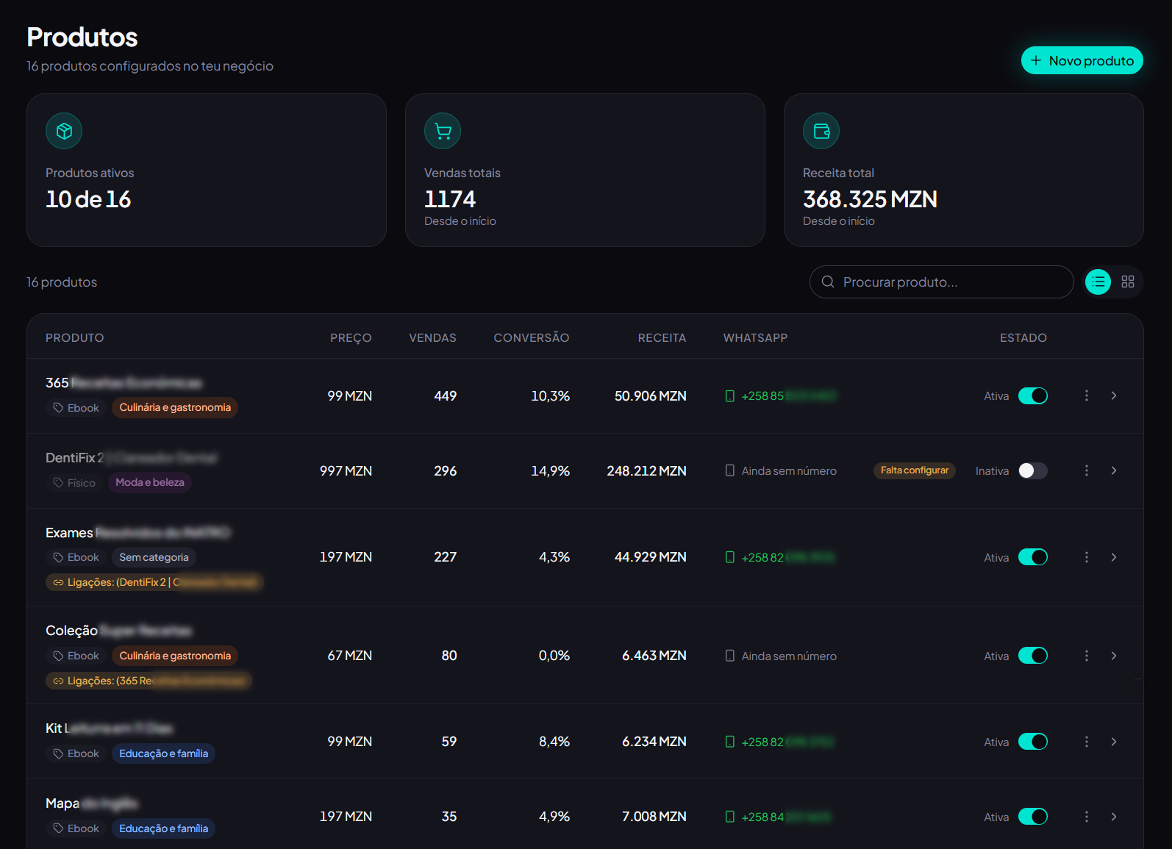Activate the inactive DentiFix product toggle
The height and width of the screenshot is (849, 1172).
tap(1033, 470)
